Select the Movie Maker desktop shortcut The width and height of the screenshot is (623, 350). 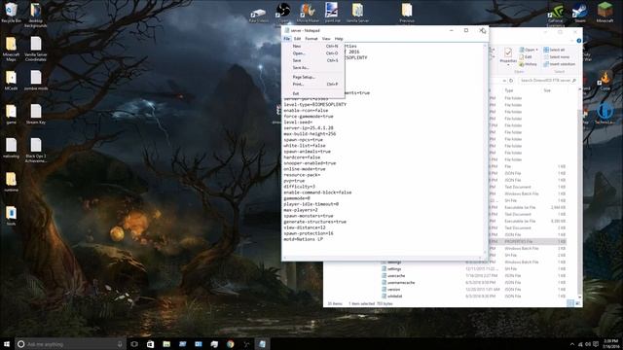click(308, 13)
